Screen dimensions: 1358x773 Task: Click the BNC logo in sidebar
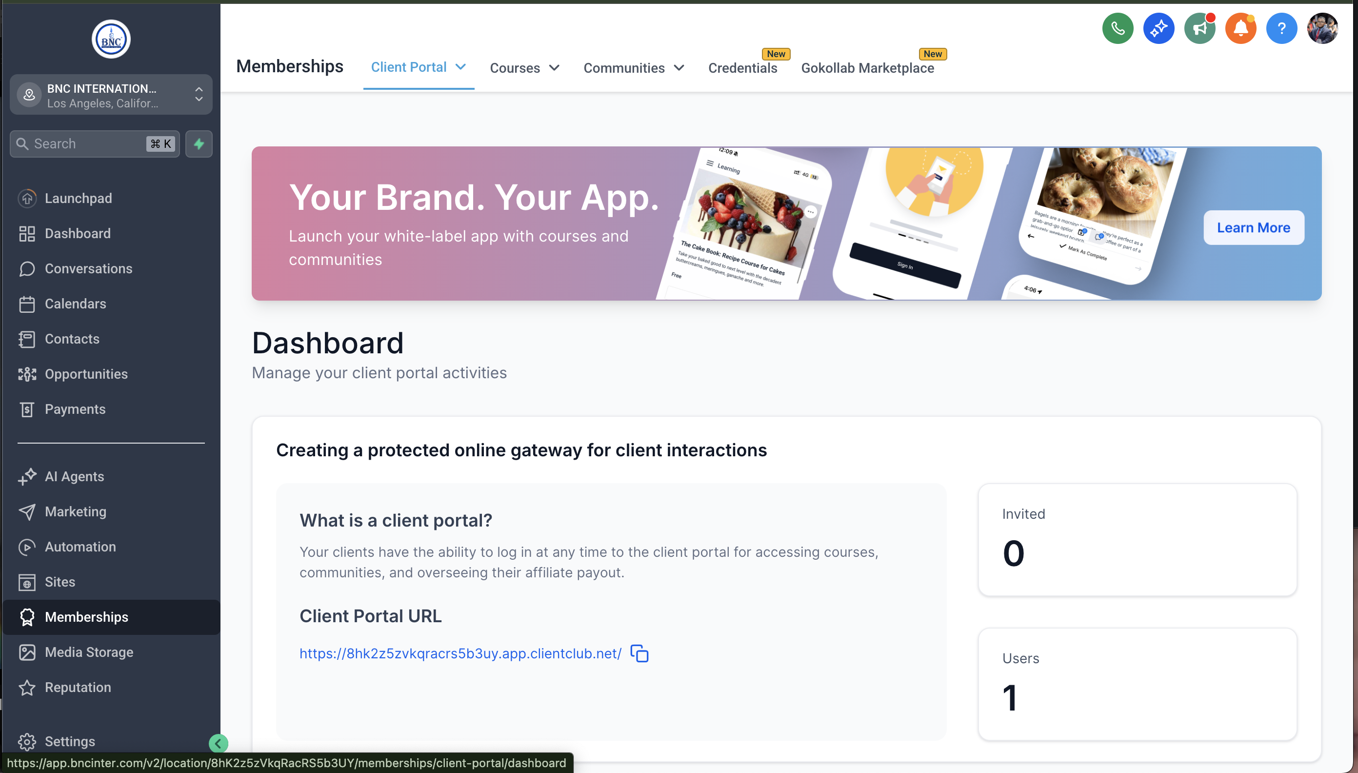(111, 40)
